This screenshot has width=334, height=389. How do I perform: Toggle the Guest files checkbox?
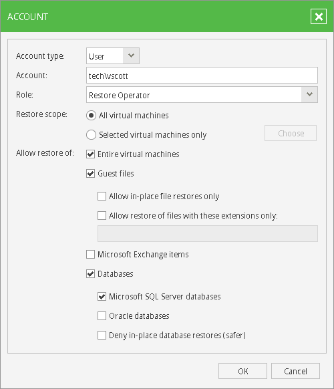click(90, 173)
